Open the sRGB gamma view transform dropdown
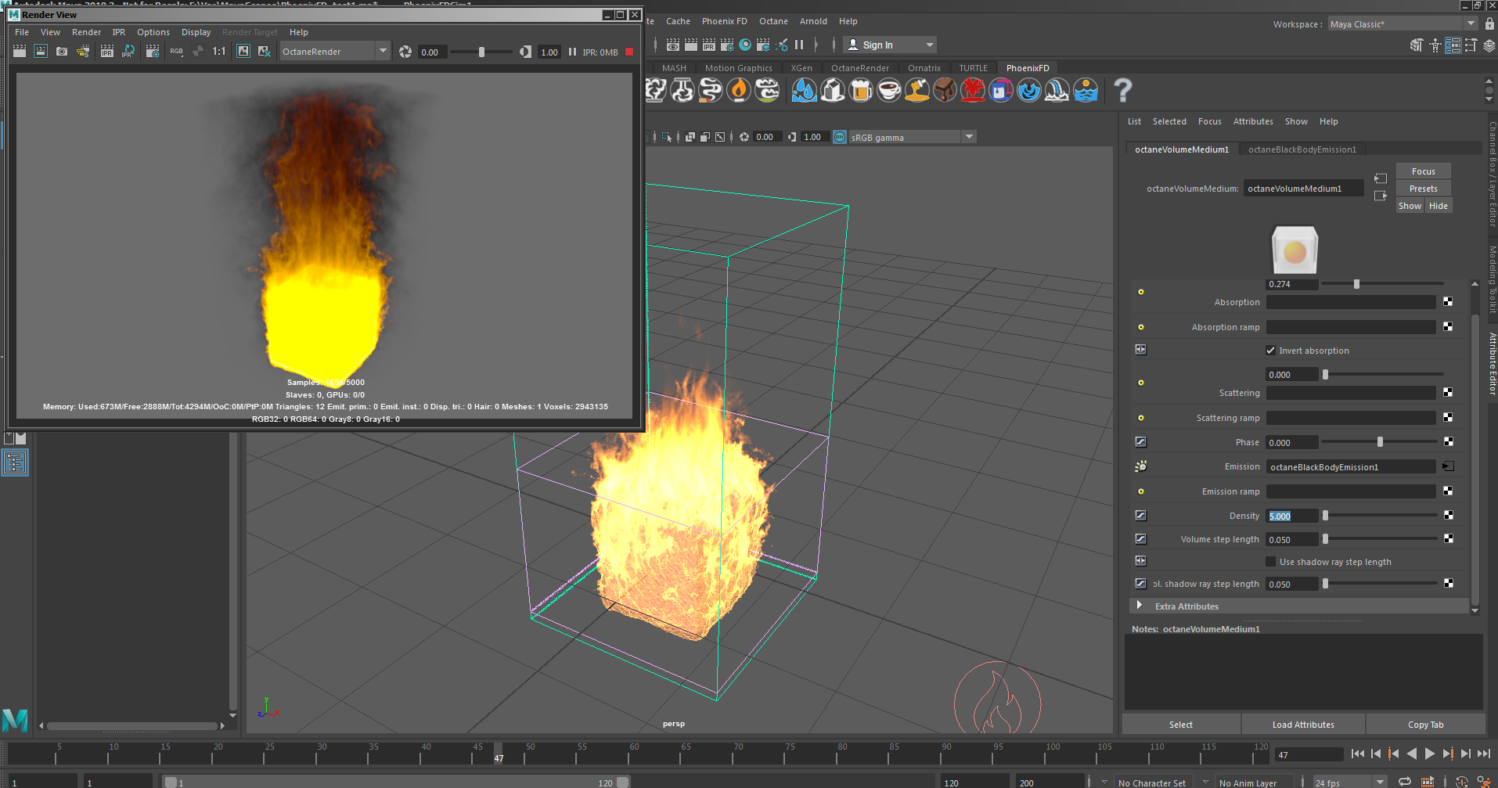The image size is (1498, 788). [x=913, y=137]
